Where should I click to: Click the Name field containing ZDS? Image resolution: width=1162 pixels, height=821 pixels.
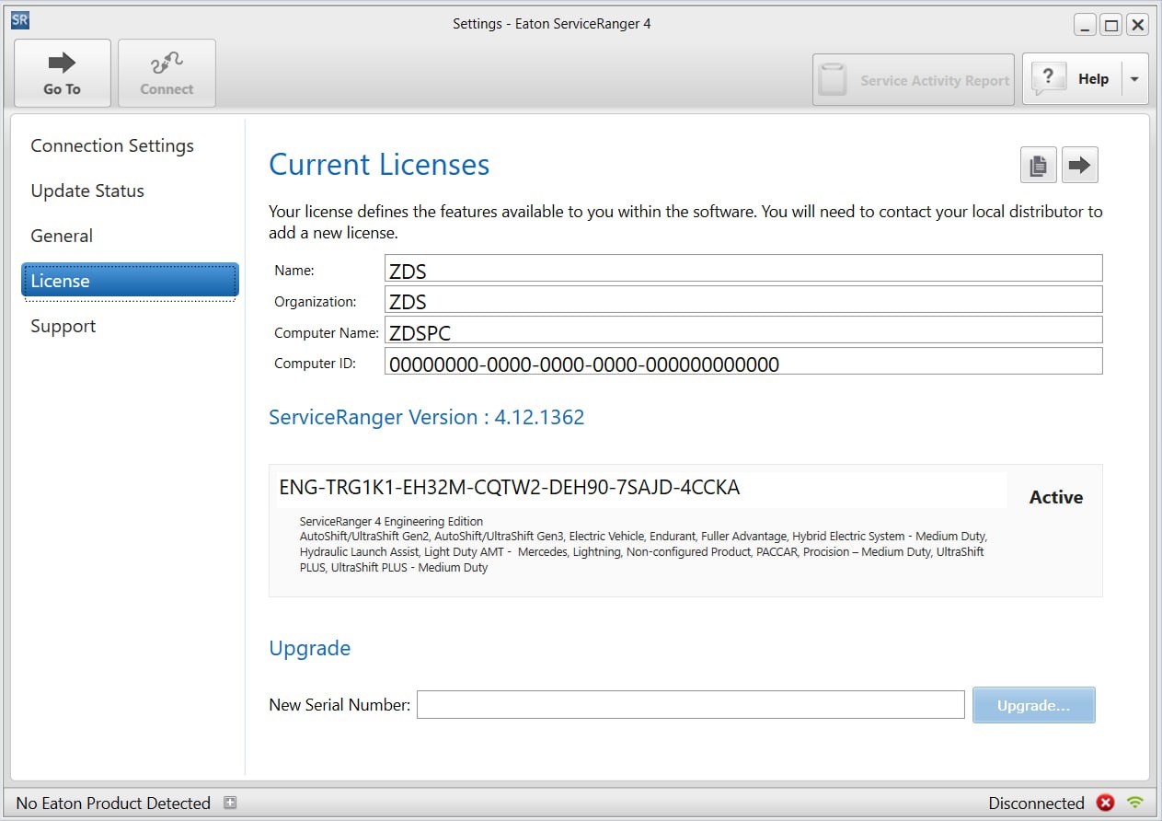coord(743,268)
